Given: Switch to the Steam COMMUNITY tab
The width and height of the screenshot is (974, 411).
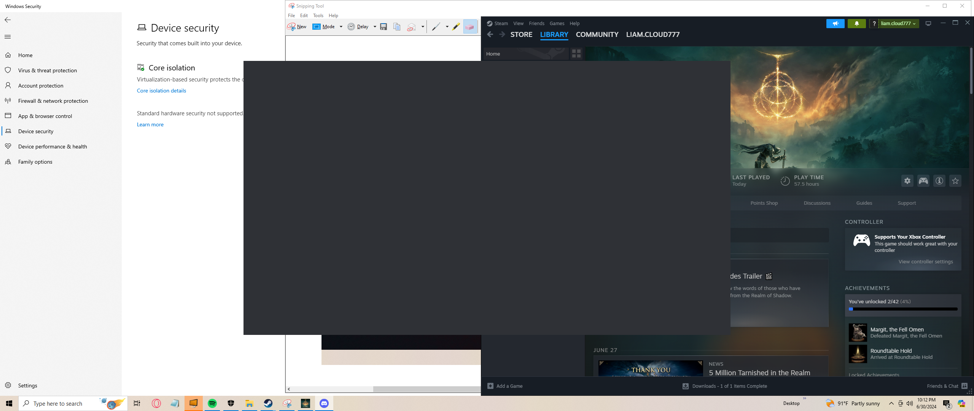Looking at the screenshot, I should point(597,35).
